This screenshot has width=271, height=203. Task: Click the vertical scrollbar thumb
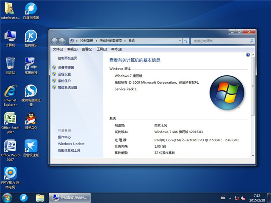tap(253, 86)
